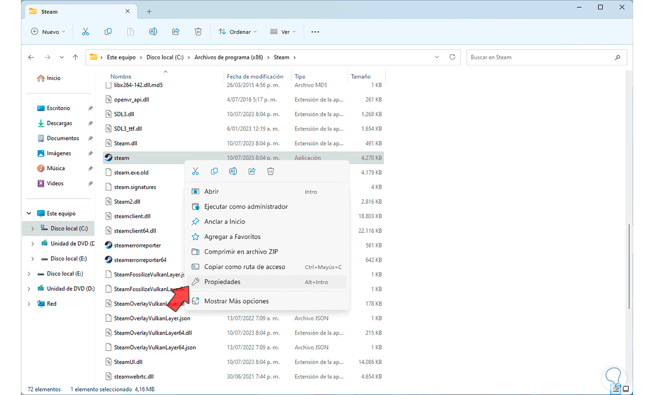Screen dimensions: 654x395
Task: Select the steam application file
Action: coord(244,158)
